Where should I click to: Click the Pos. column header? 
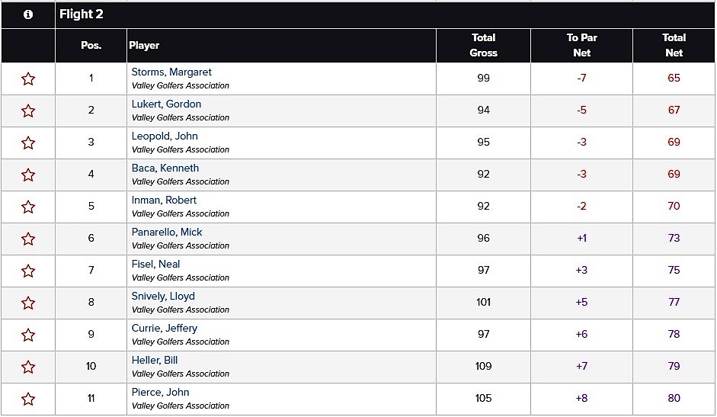click(x=91, y=45)
